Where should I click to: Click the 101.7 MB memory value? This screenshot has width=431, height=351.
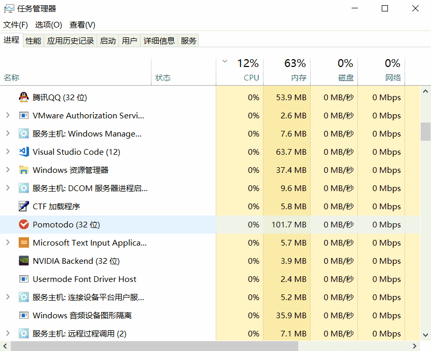(289, 224)
